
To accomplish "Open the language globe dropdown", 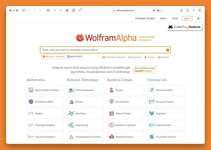I will [199, 19].
